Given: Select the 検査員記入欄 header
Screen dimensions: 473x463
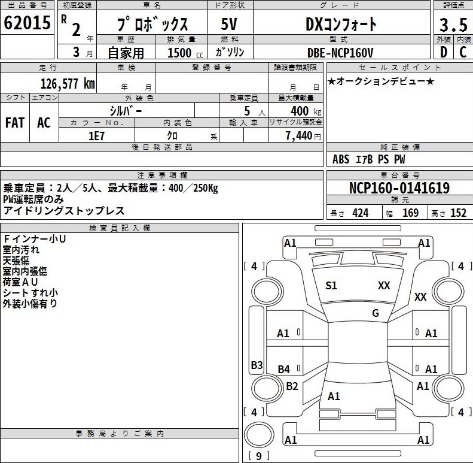Looking at the screenshot, I should click(x=120, y=228).
